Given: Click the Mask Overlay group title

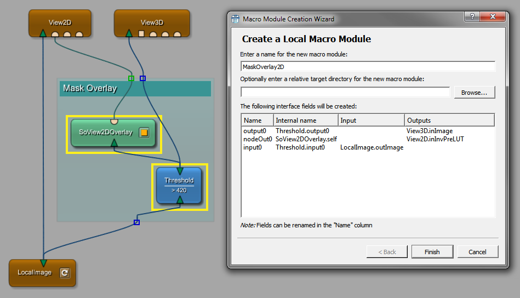Looking at the screenshot, I should 90,88.
